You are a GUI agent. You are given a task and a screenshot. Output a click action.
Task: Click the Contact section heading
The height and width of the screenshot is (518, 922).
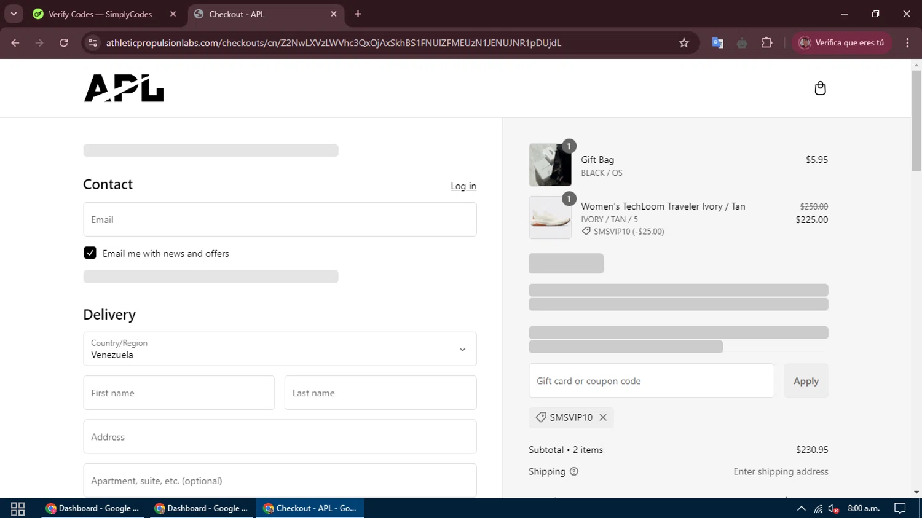point(108,184)
